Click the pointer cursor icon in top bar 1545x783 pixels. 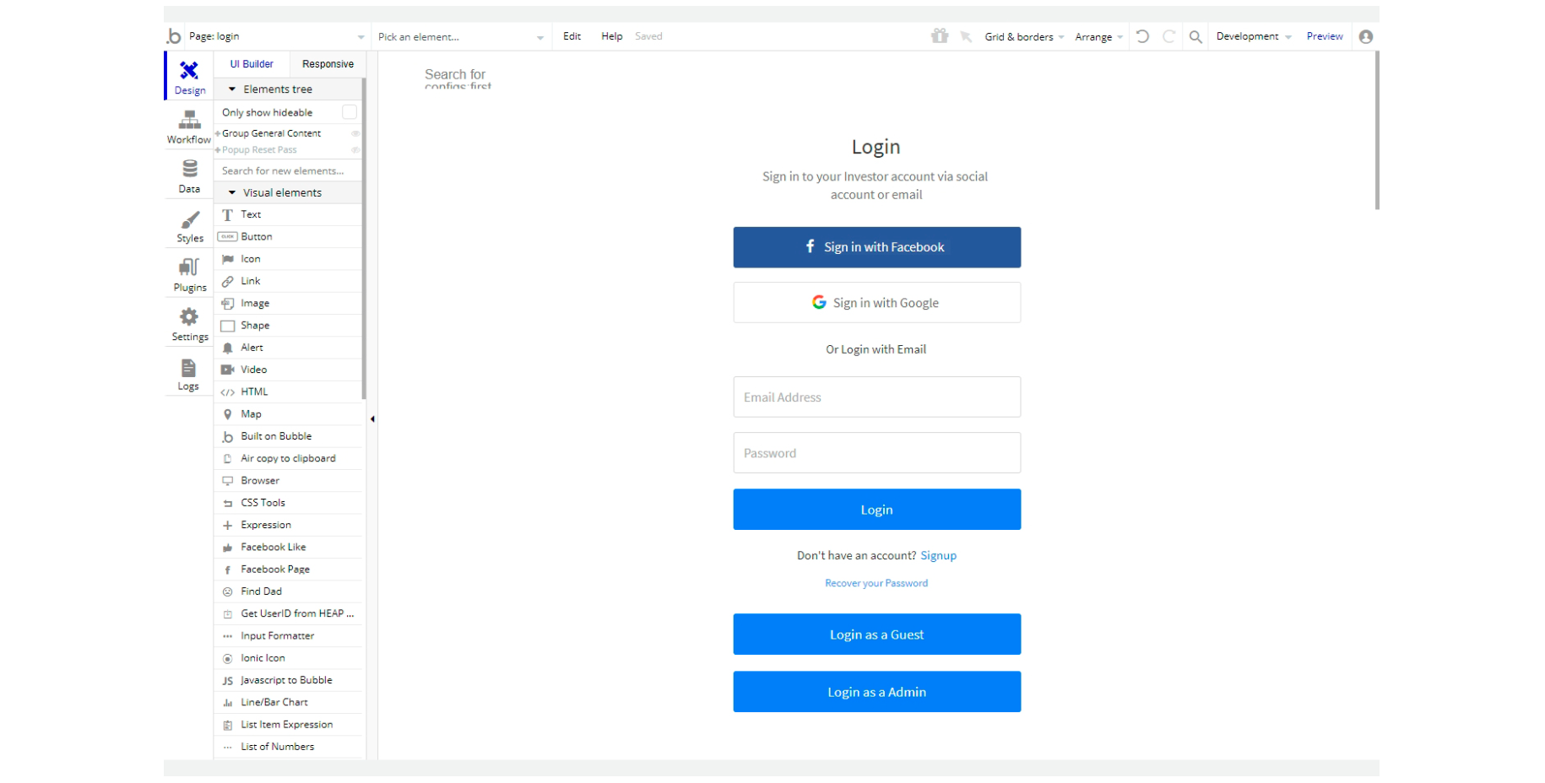(966, 36)
